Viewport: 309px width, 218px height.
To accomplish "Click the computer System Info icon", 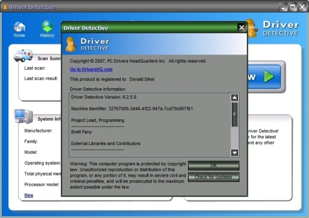I will 23,116.
